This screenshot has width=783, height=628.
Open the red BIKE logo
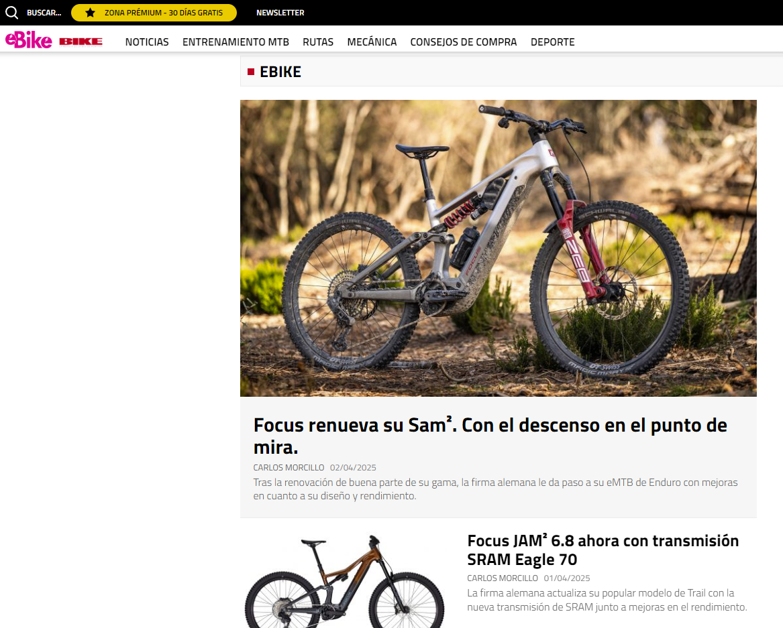81,42
